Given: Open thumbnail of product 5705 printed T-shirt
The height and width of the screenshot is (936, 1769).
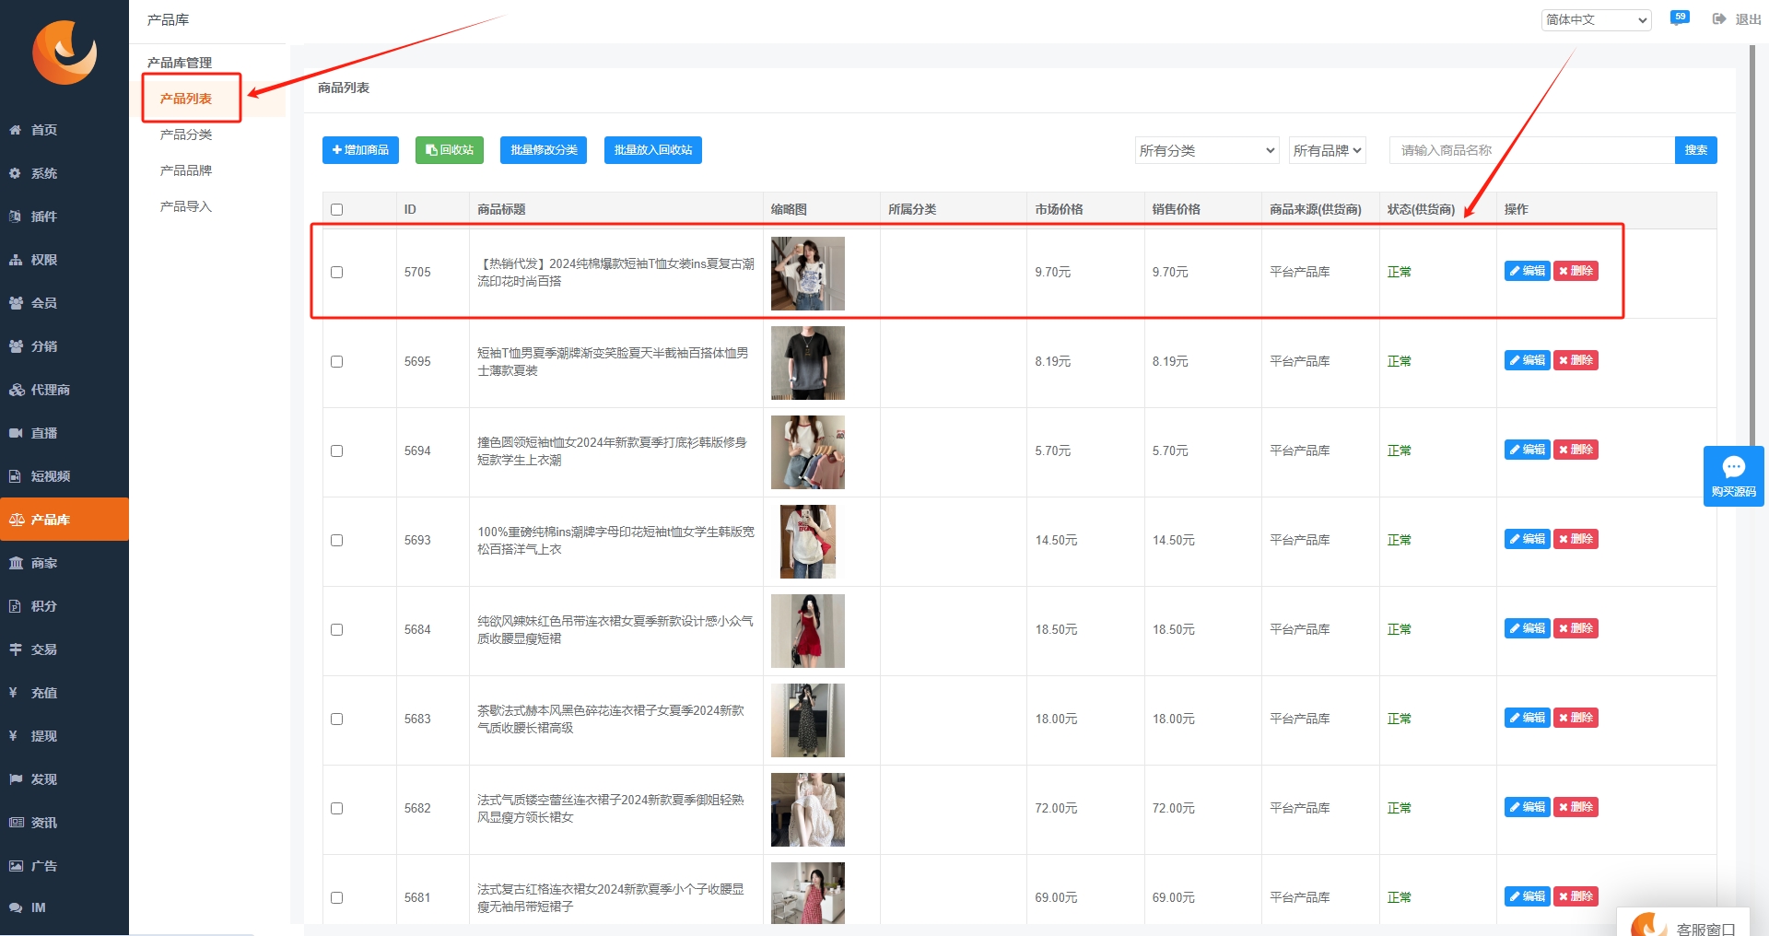Looking at the screenshot, I should tap(808, 274).
